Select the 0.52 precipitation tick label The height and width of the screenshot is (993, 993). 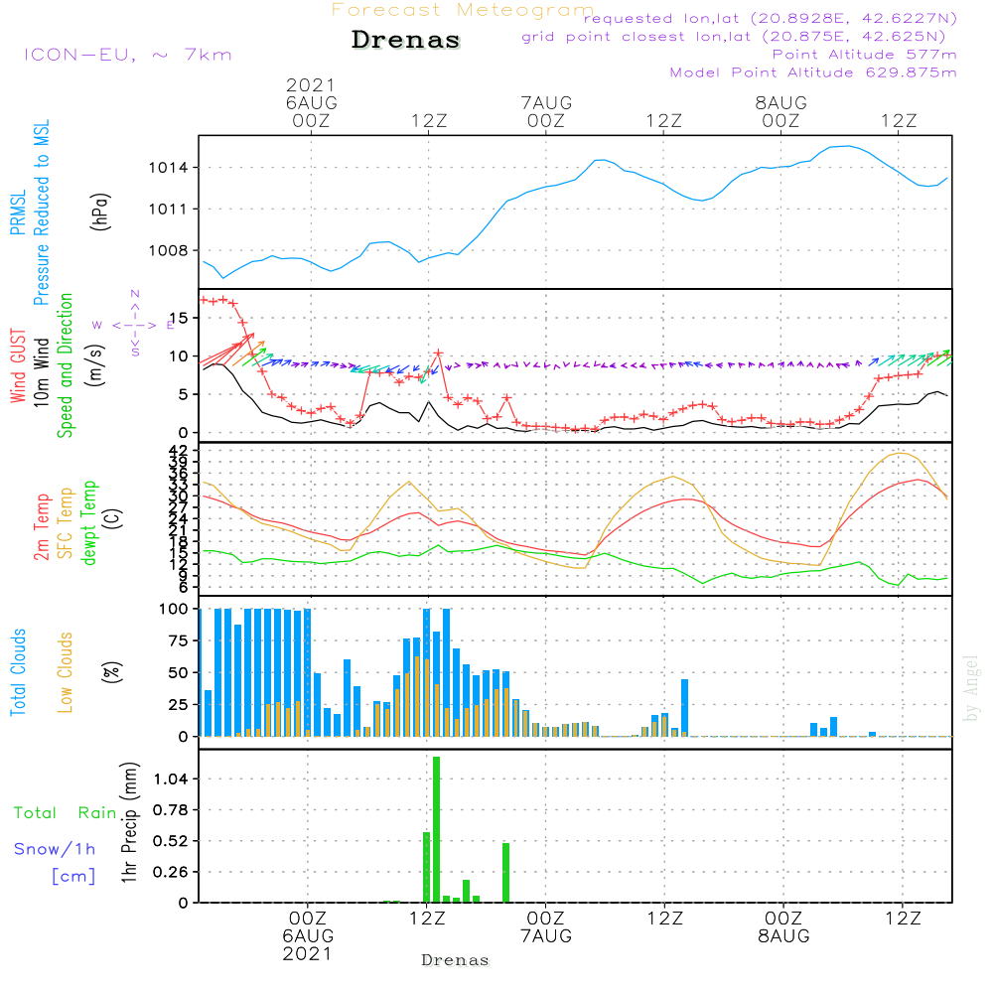click(x=171, y=841)
